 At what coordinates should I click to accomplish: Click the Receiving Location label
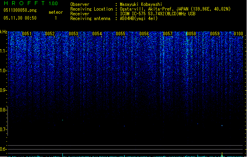(x=91, y=9)
